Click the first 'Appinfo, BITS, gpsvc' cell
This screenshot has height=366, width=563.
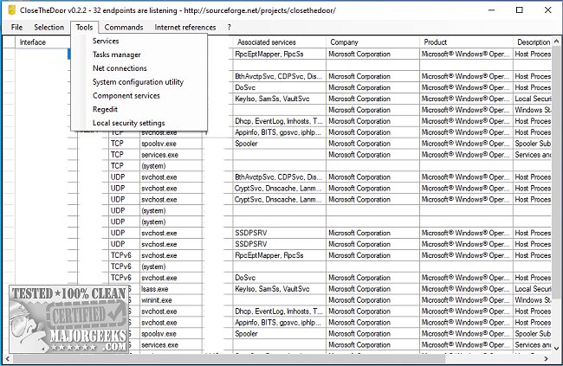279,132
